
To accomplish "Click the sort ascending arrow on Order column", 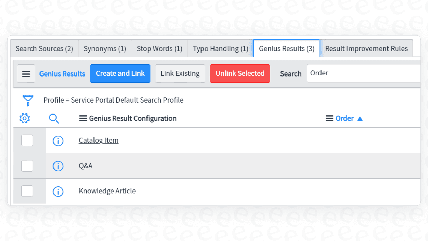I will pyautogui.click(x=360, y=118).
